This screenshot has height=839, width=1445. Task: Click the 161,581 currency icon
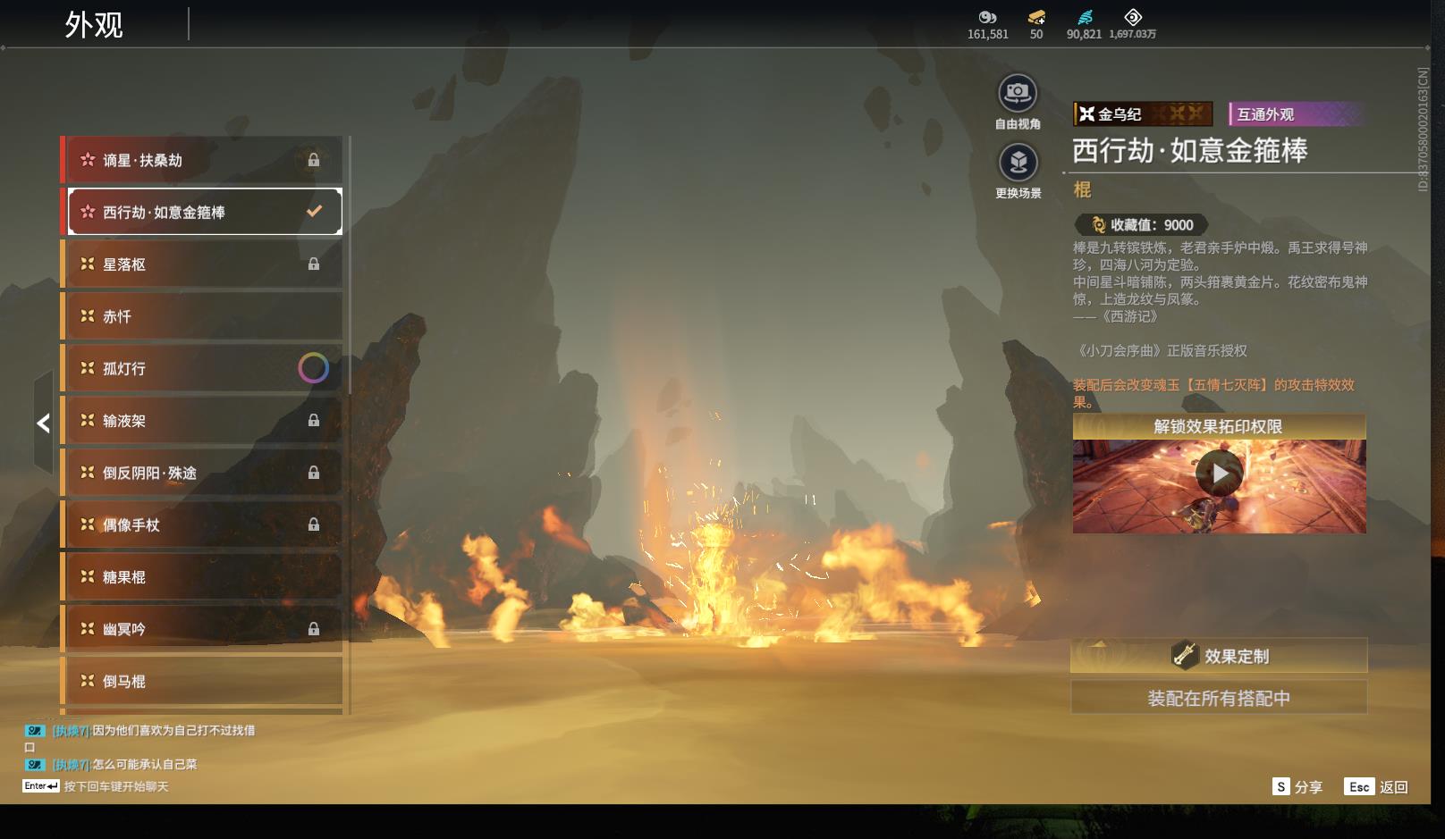pos(987,17)
